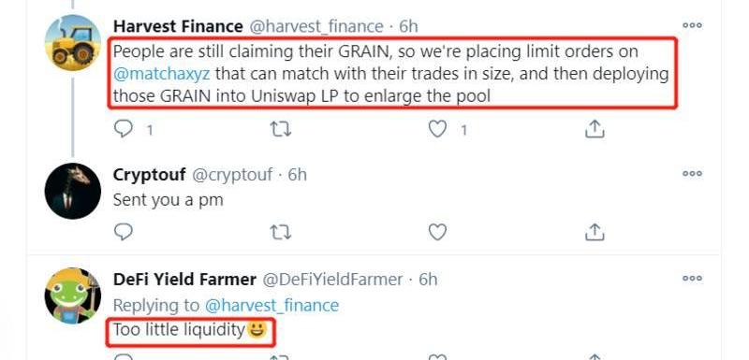Open Harvest Finance profile name

(x=178, y=26)
